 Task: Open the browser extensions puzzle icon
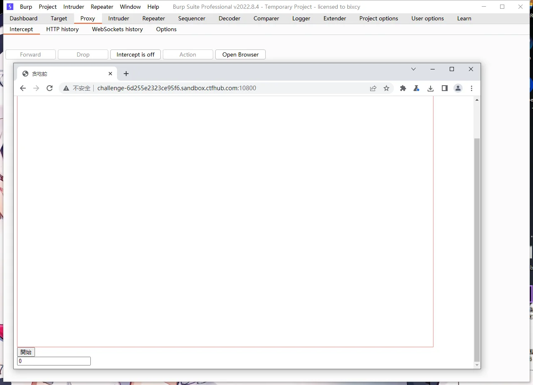pos(403,88)
